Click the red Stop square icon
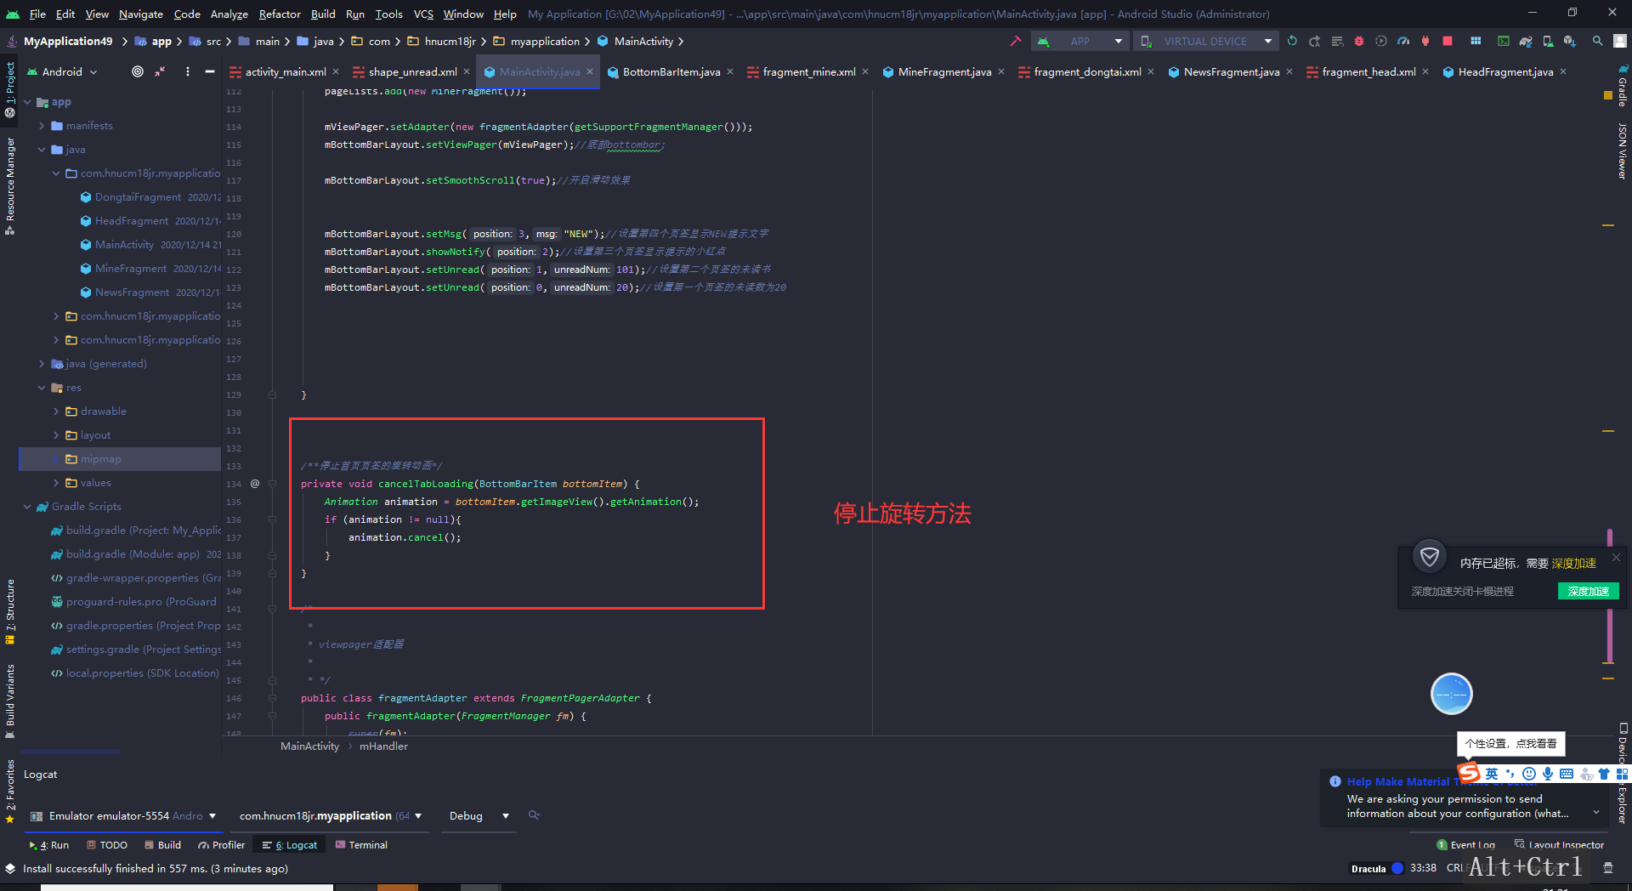The image size is (1632, 891). point(1447,41)
